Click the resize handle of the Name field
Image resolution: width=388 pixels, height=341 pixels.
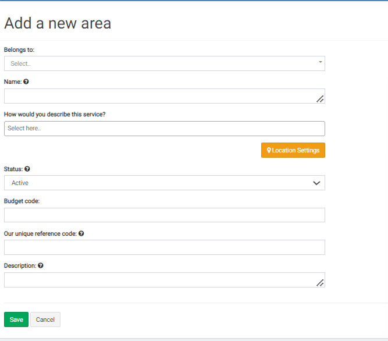click(x=320, y=99)
